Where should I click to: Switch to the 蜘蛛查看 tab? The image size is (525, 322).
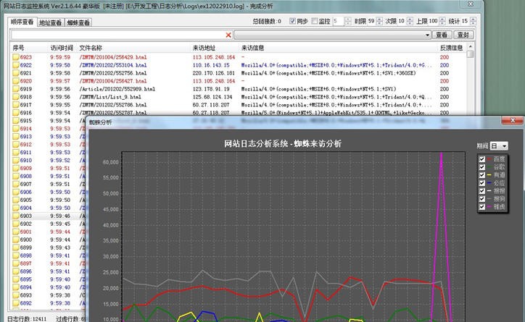(x=78, y=22)
